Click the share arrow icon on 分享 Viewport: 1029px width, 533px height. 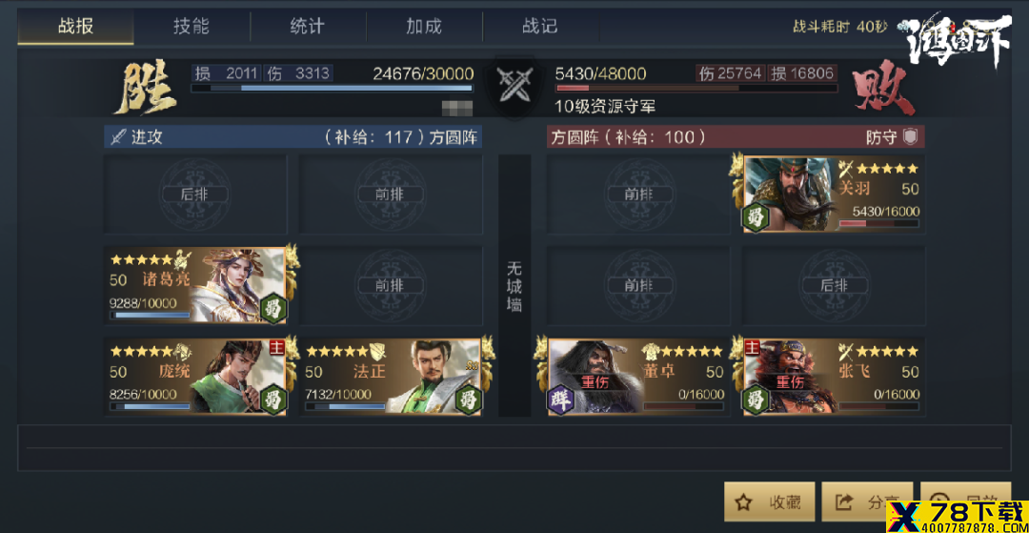(x=842, y=502)
